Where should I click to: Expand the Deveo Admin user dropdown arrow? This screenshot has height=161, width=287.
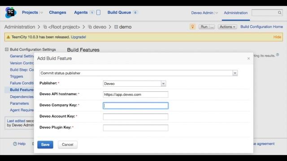(217, 13)
